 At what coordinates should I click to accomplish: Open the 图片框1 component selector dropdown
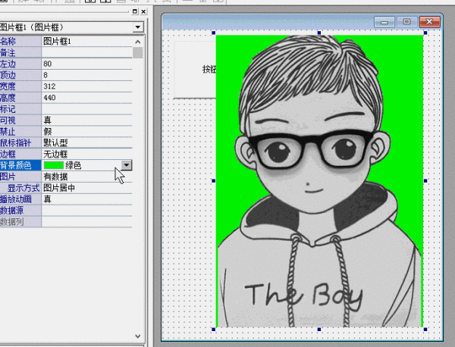pyautogui.click(x=137, y=27)
